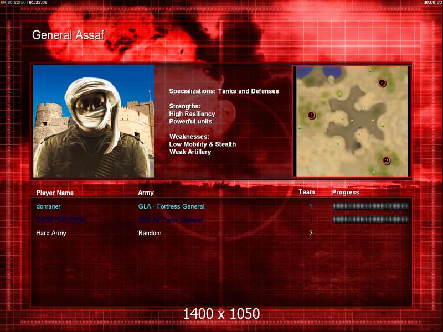Click the desert map preview thumbnail

coord(352,121)
